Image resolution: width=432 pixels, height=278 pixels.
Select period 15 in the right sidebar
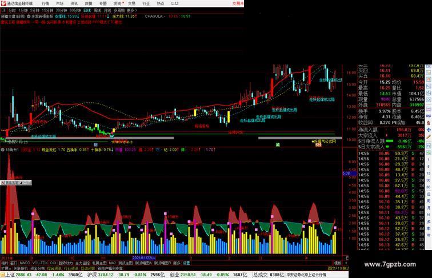429,174
